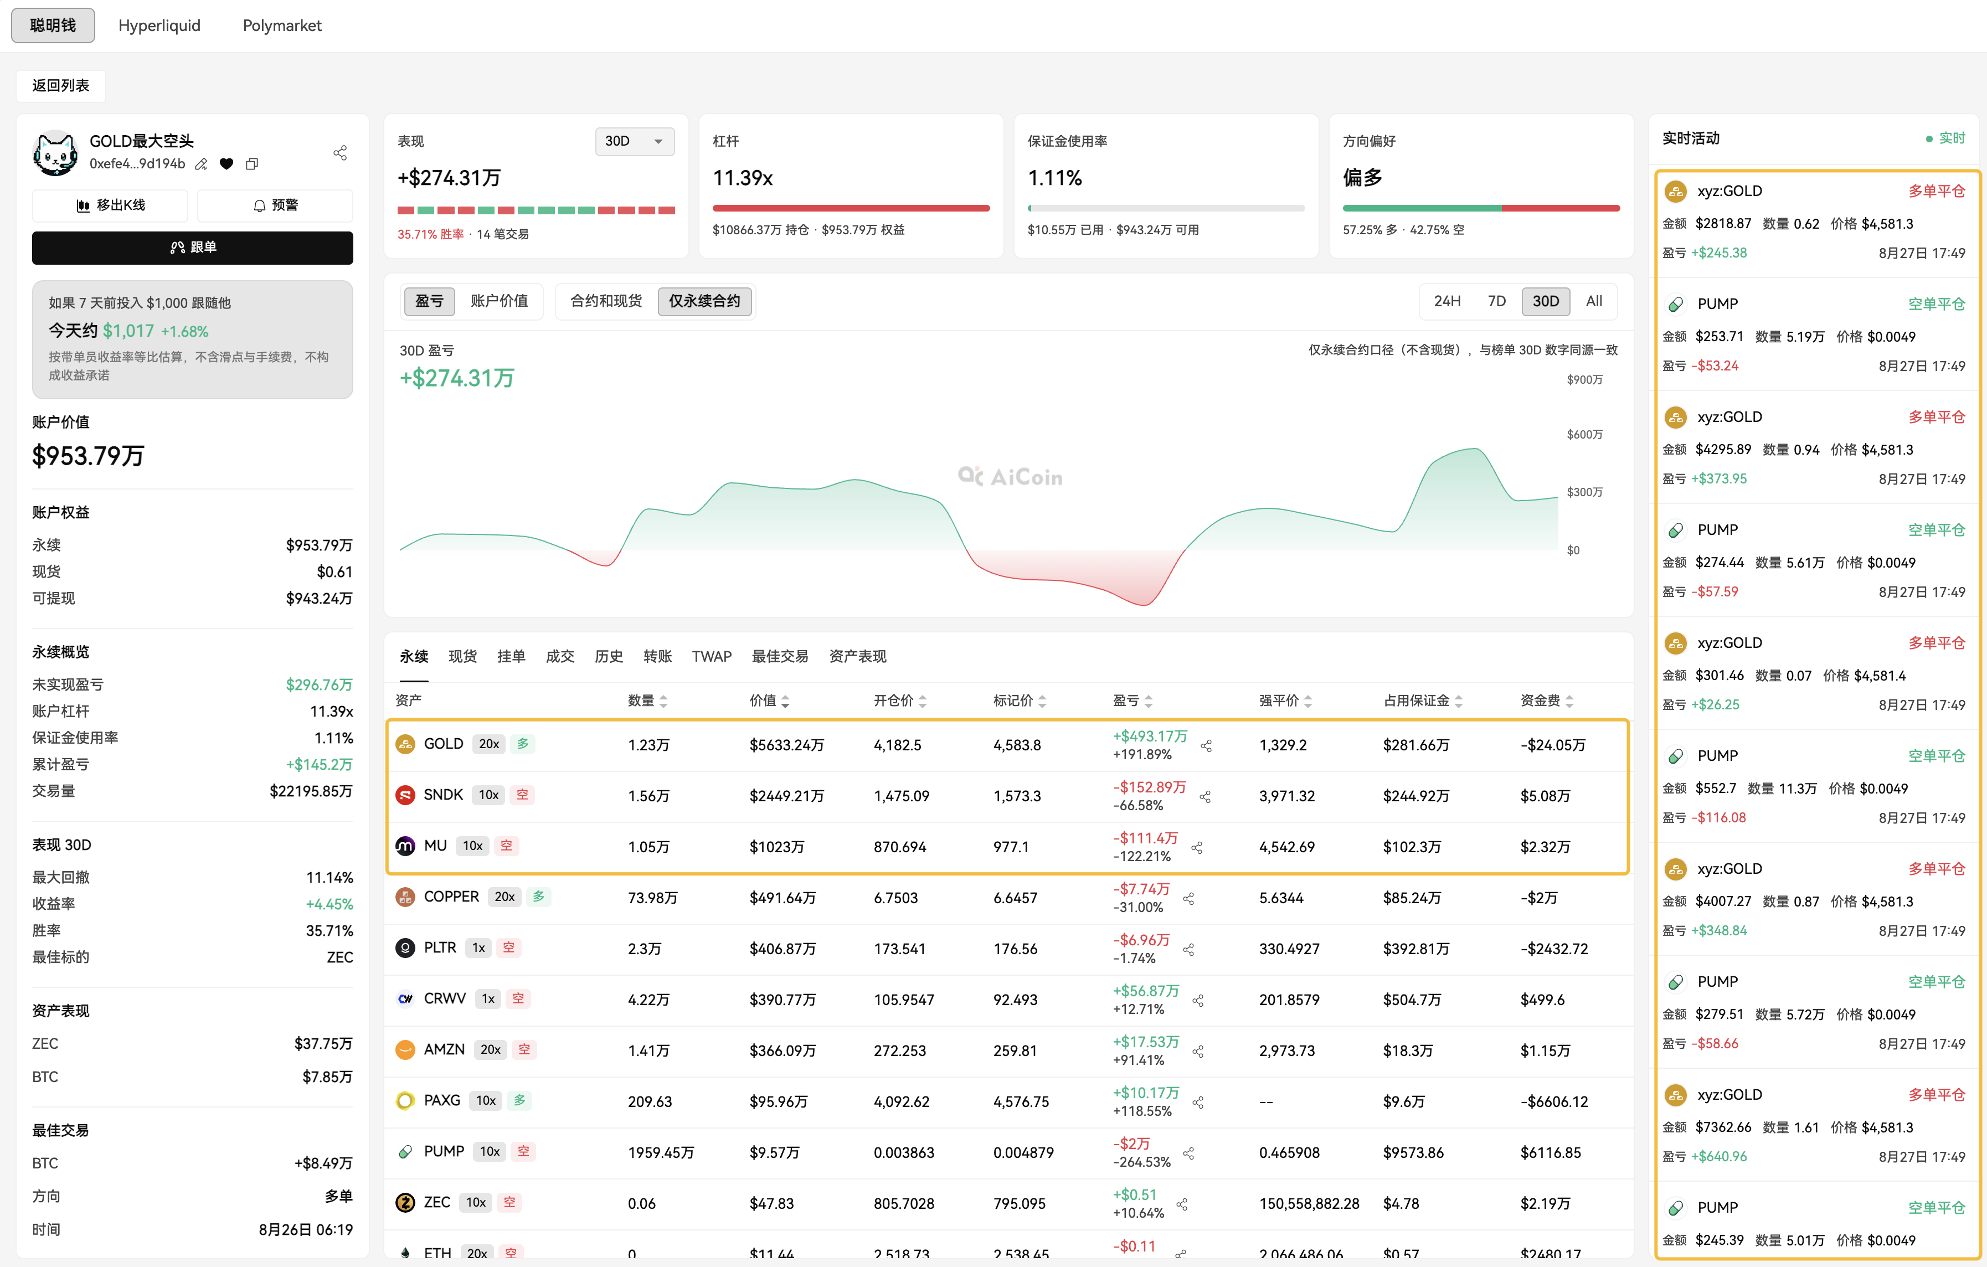This screenshot has width=1987, height=1267.
Task: Click the 杠杆 red leverage bar
Action: click(x=851, y=209)
